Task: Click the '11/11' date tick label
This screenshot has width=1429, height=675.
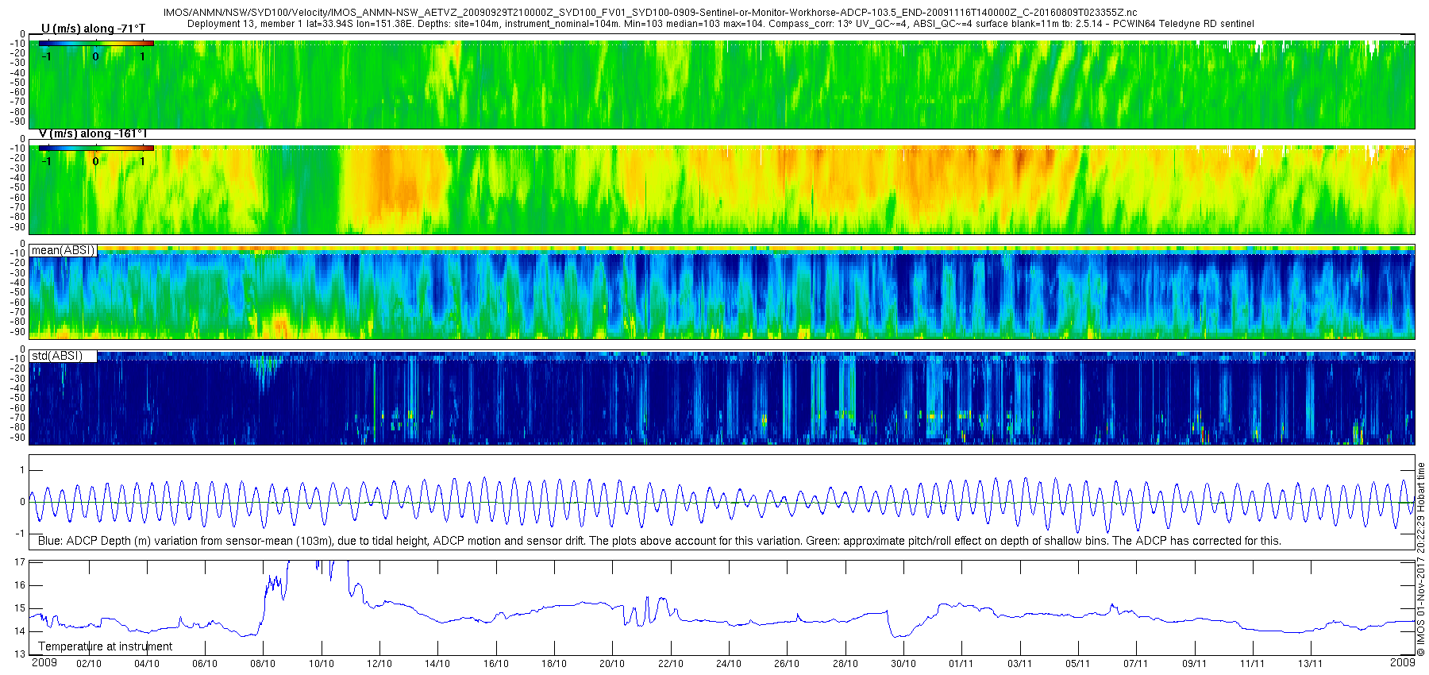Action: click(1253, 664)
